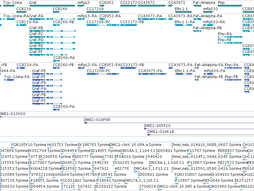Select the Graf-RC transcript
This screenshot has height=191, width=254.
52,37
